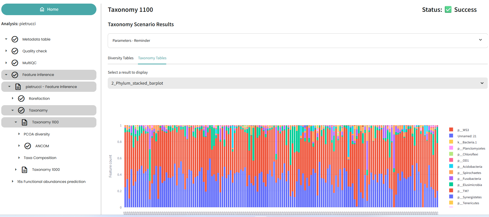Expand the Parameters - Reminder panel
The image size is (489, 217).
tap(297, 41)
